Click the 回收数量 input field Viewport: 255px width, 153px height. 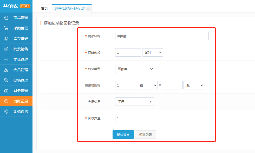[x=128, y=118]
